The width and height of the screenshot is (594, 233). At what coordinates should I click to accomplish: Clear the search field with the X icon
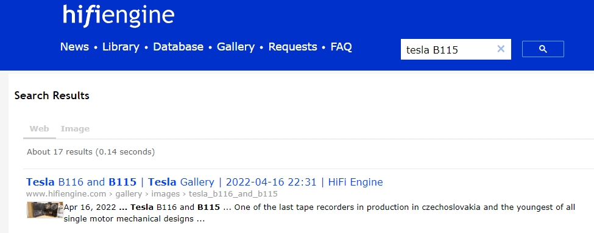click(x=501, y=49)
